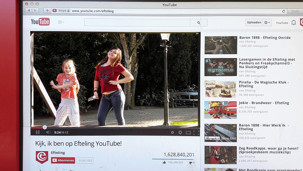Pause the video

[38, 132]
